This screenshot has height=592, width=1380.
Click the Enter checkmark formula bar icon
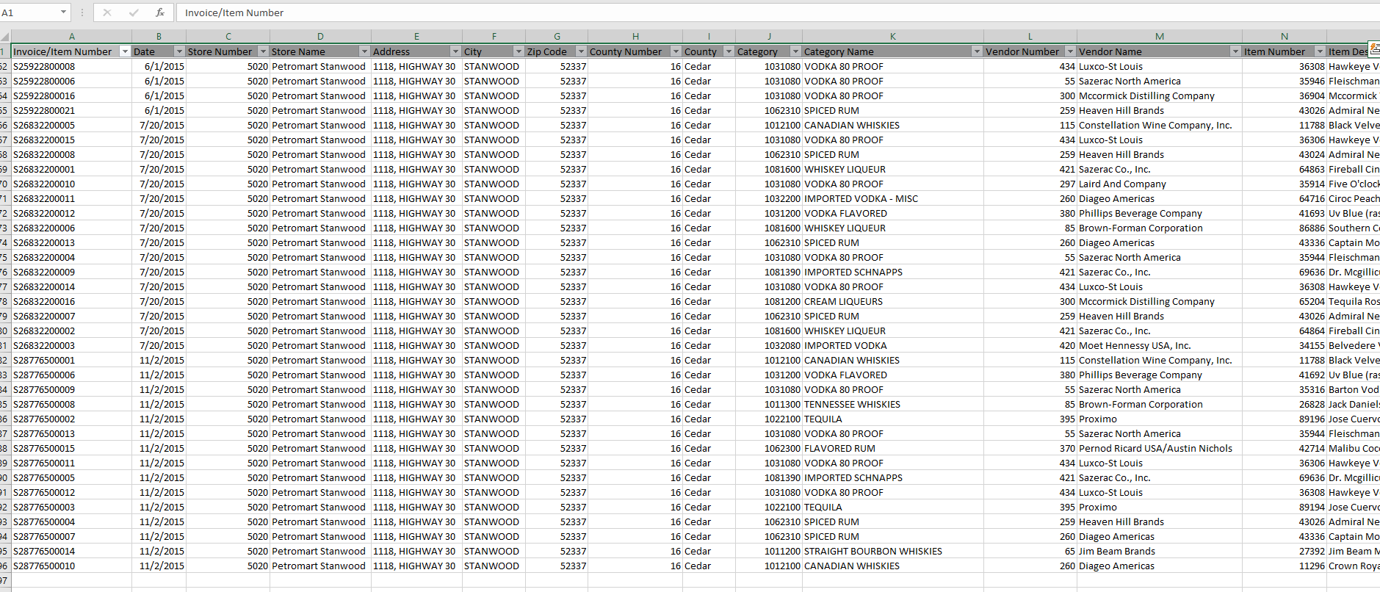(x=134, y=12)
